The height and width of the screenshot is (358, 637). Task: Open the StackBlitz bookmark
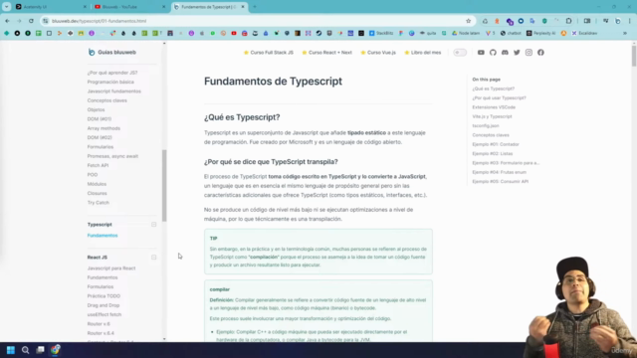(x=381, y=33)
